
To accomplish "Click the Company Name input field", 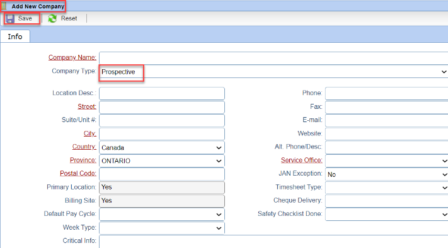I will click(273, 58).
